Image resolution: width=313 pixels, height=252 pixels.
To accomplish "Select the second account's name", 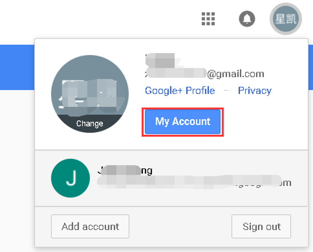I will click(x=125, y=170).
